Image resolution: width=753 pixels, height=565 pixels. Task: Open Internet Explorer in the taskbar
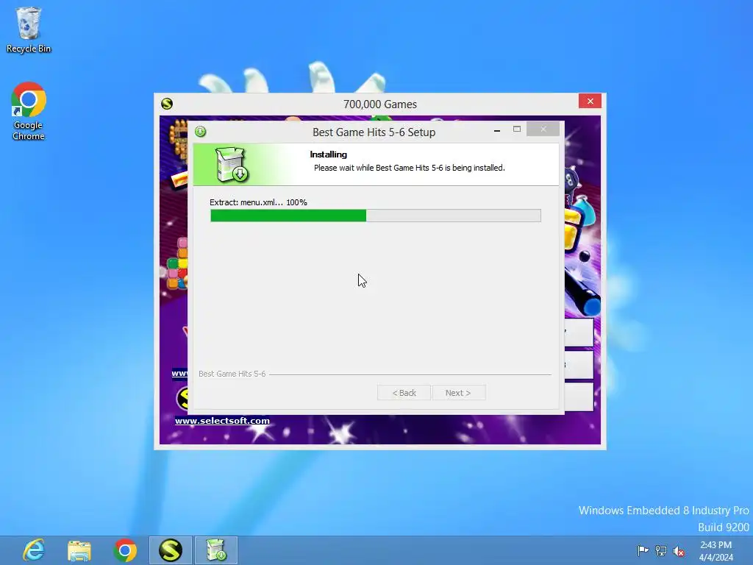(x=34, y=550)
